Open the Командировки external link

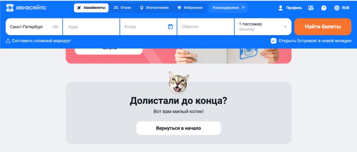tap(228, 8)
